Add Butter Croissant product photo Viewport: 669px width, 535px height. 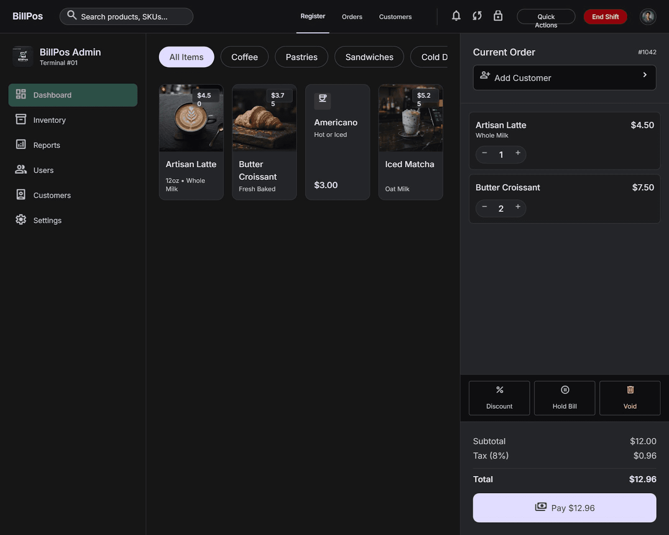[264, 118]
